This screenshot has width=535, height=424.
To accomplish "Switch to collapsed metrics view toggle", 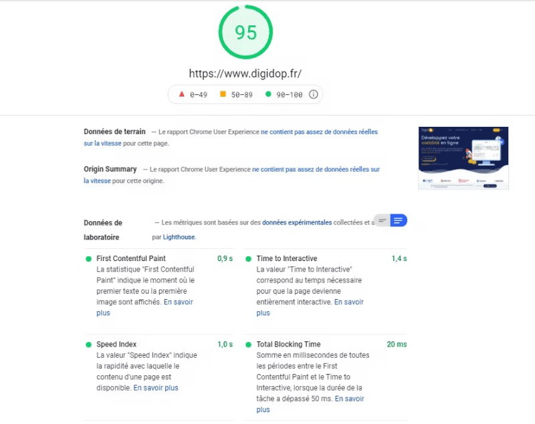I will point(382,221).
